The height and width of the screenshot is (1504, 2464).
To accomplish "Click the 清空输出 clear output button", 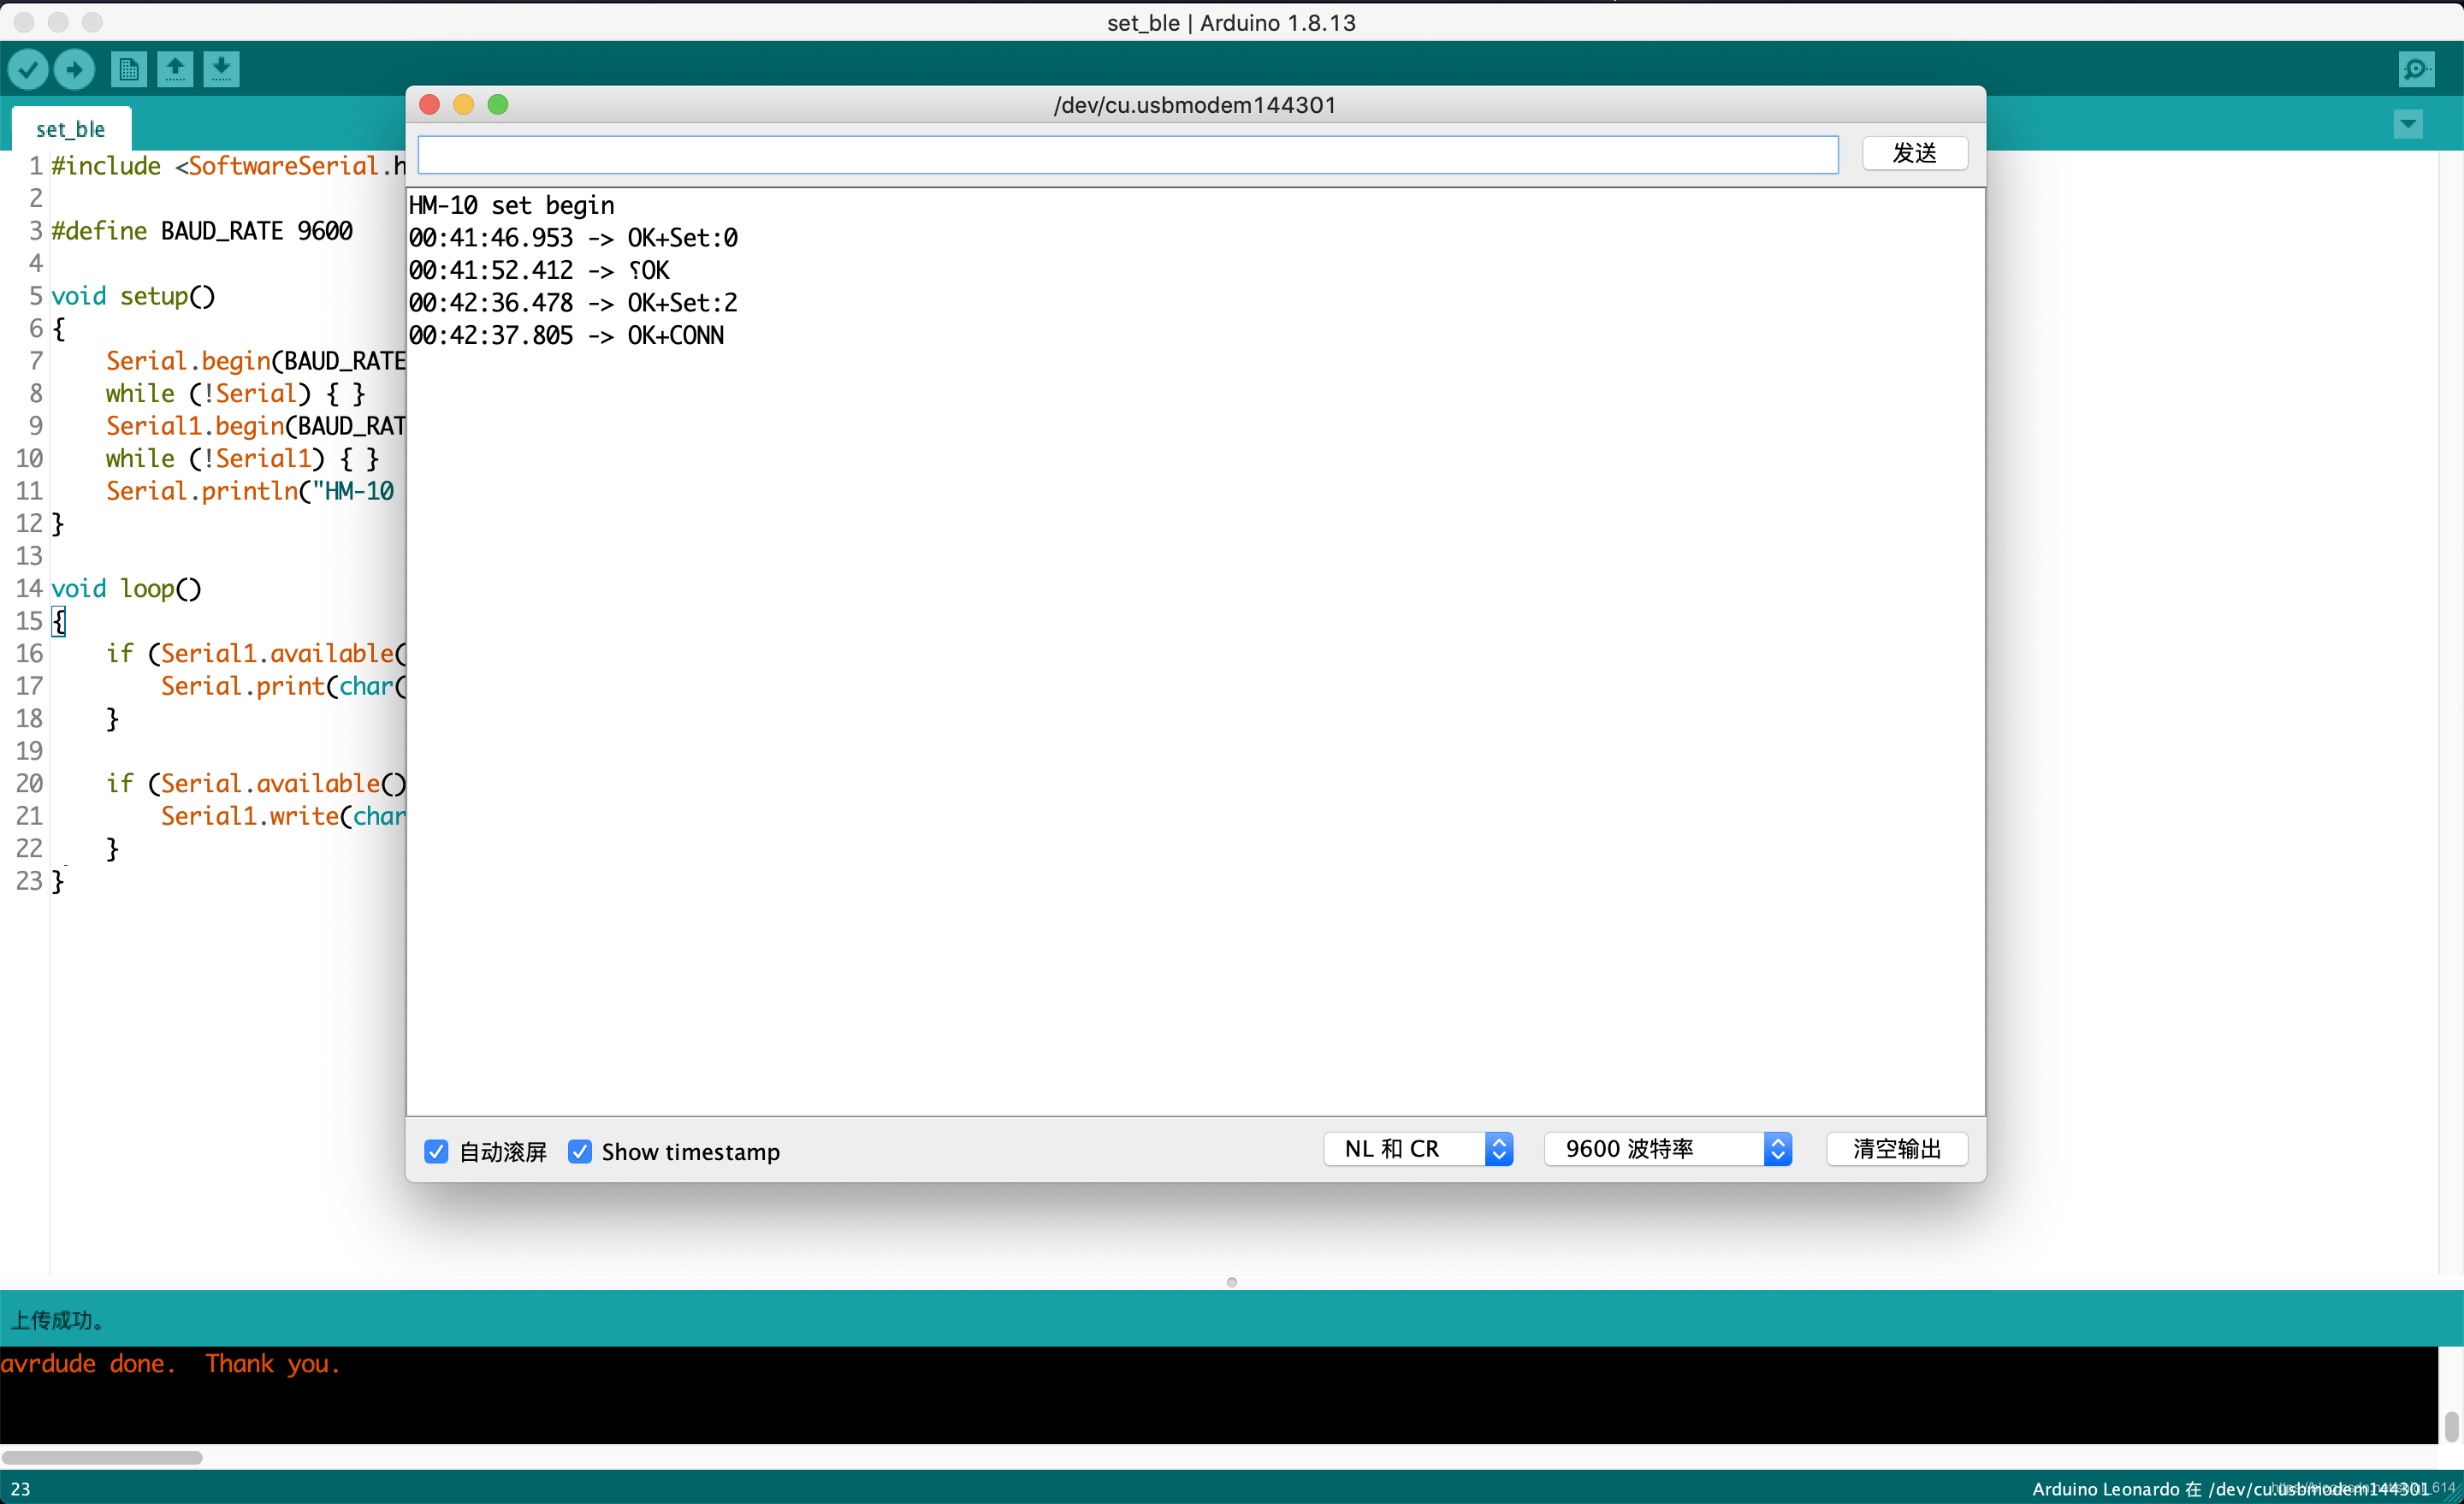I will [1897, 1149].
